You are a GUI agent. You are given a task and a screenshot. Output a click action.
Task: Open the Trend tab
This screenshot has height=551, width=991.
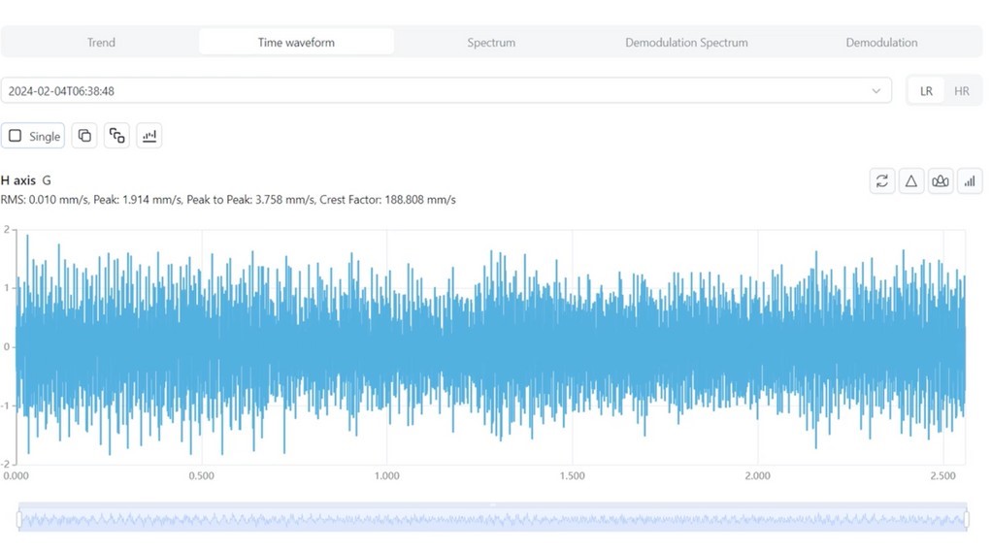point(101,42)
